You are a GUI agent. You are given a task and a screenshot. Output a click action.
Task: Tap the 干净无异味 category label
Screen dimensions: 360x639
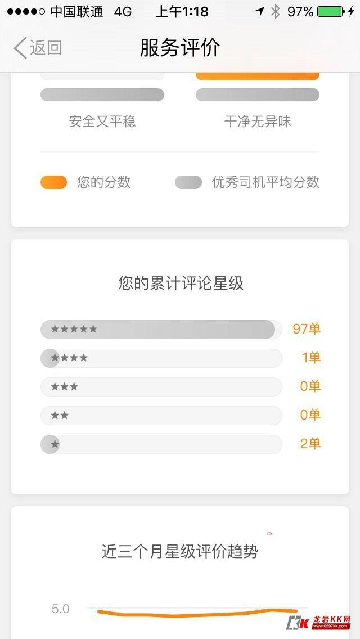[258, 121]
